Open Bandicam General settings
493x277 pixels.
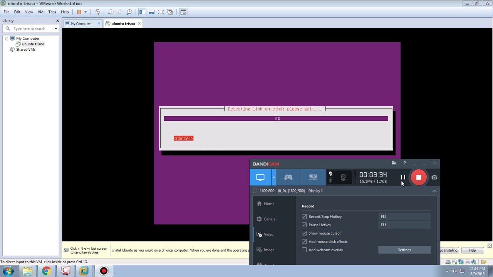270,219
